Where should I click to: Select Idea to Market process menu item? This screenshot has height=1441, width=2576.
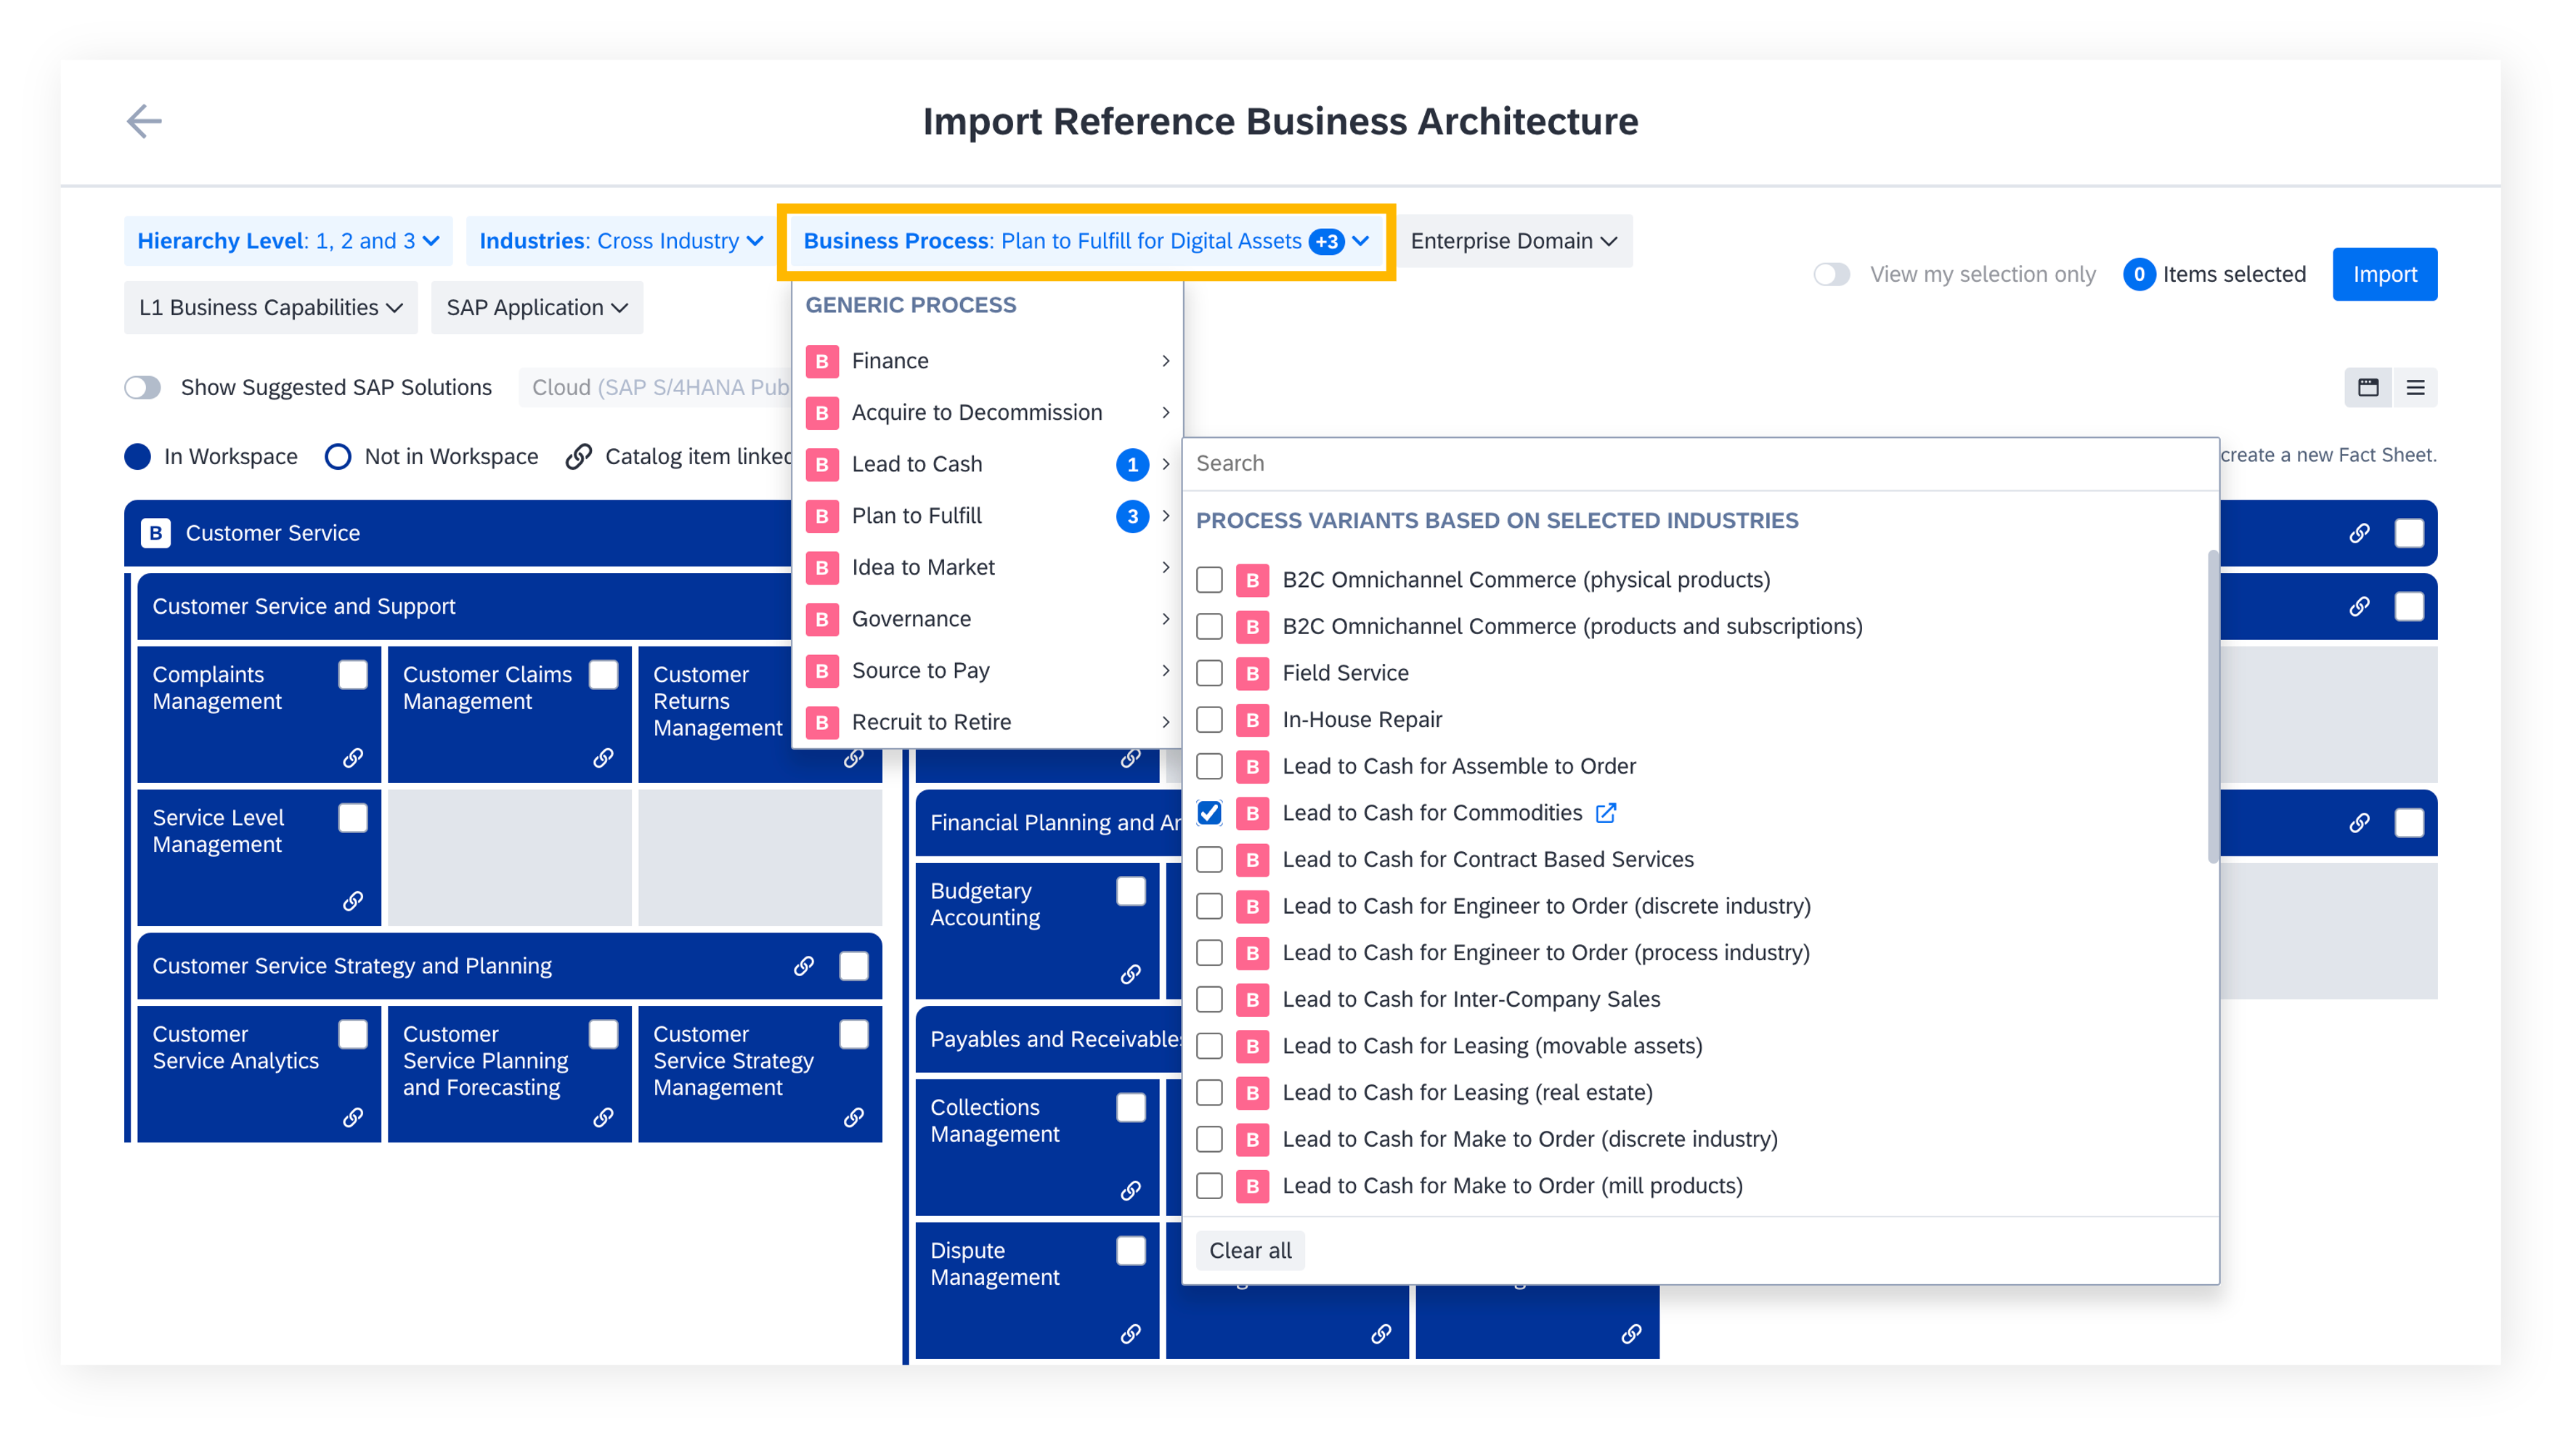(x=987, y=568)
